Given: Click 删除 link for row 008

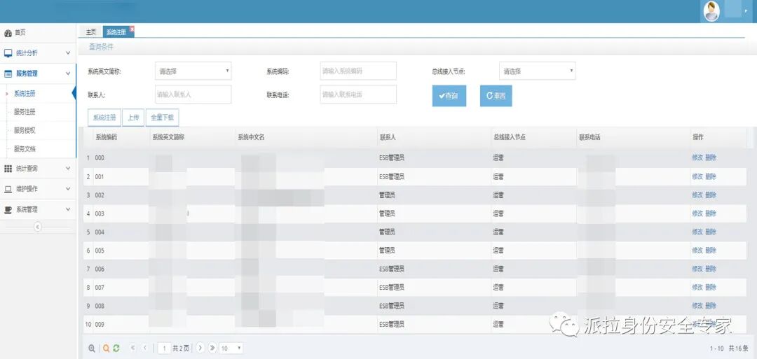Looking at the screenshot, I should [x=711, y=306].
